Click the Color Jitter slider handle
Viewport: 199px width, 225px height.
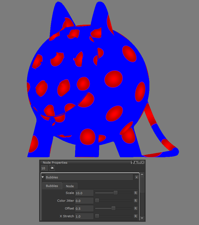point(97,201)
